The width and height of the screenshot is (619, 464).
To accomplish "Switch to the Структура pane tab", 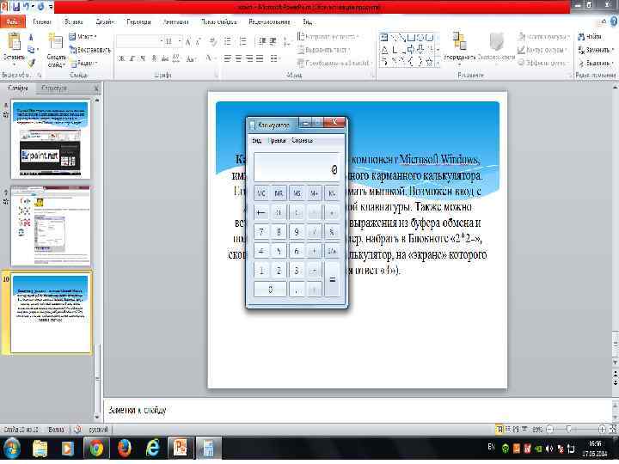I will [x=54, y=89].
